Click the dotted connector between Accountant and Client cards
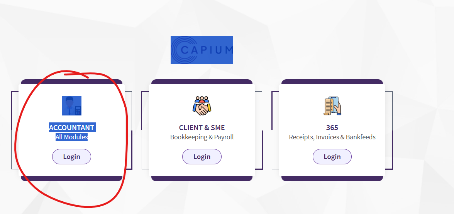 tap(137, 130)
